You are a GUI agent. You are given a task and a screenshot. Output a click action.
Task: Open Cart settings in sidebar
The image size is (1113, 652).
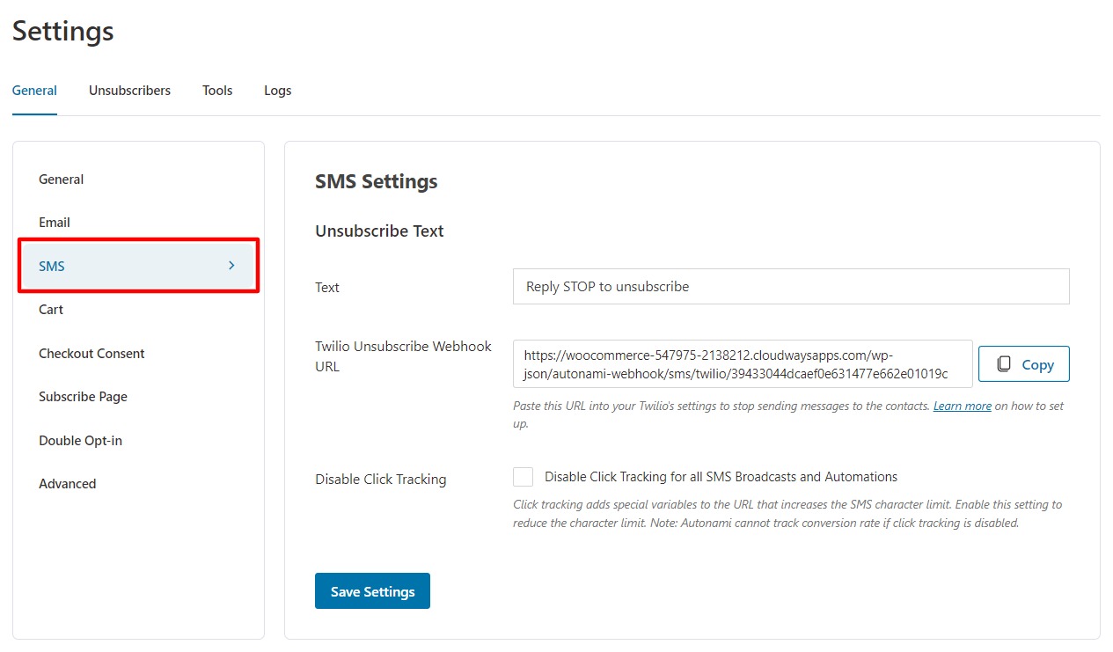[51, 310]
